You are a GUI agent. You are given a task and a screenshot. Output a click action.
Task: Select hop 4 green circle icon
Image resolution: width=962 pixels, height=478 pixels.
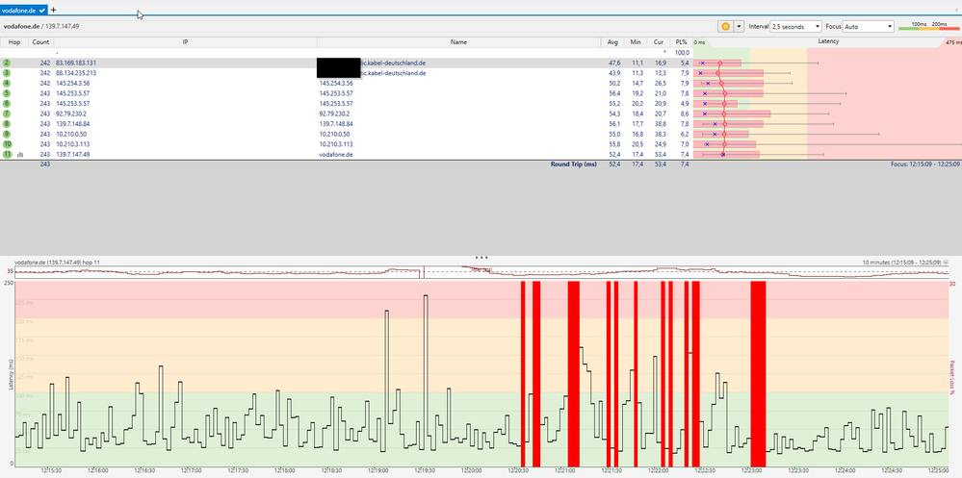point(7,83)
